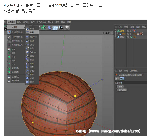This screenshot has height=136, width=149.
Task: Open the 角色 (Character) menu
Action: pos(19,22)
